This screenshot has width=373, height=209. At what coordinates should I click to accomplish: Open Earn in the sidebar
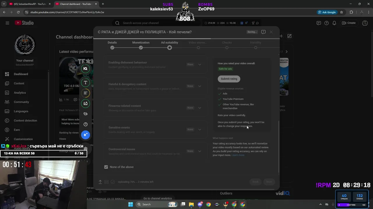pyautogui.click(x=24, y=130)
